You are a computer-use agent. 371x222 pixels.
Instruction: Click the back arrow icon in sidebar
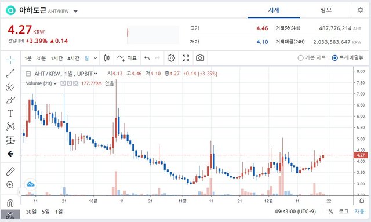pyautogui.click(x=10, y=154)
